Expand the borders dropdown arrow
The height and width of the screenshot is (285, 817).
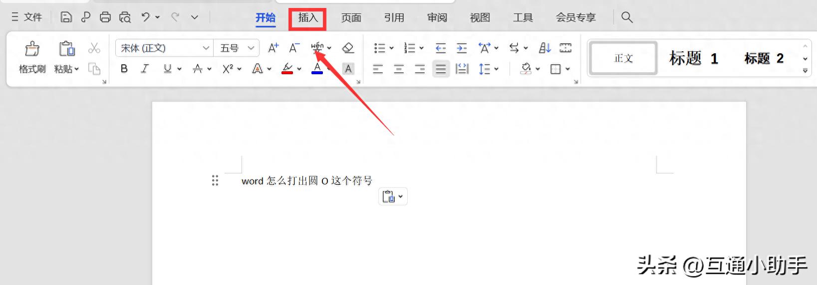point(567,69)
